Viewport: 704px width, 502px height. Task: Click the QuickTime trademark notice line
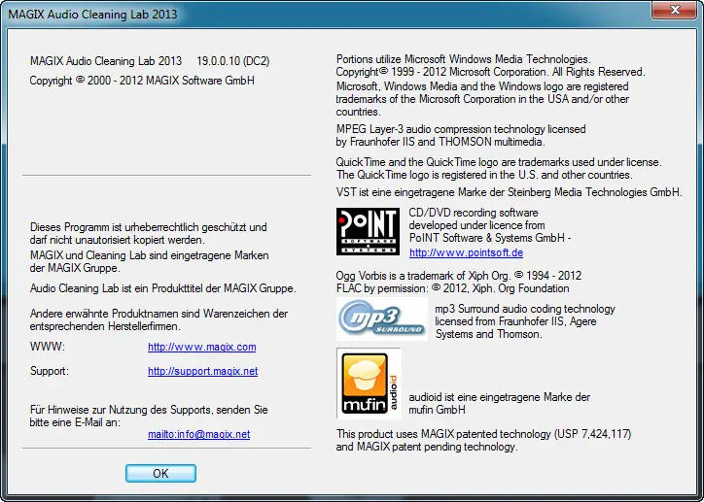pyautogui.click(x=499, y=168)
